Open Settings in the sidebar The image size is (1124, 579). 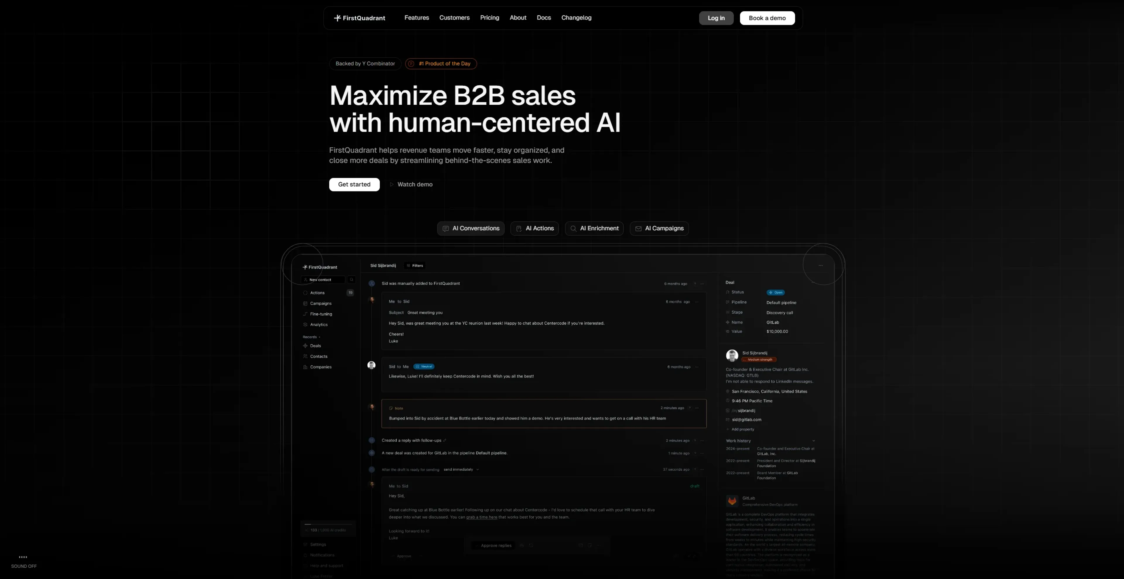(x=315, y=545)
